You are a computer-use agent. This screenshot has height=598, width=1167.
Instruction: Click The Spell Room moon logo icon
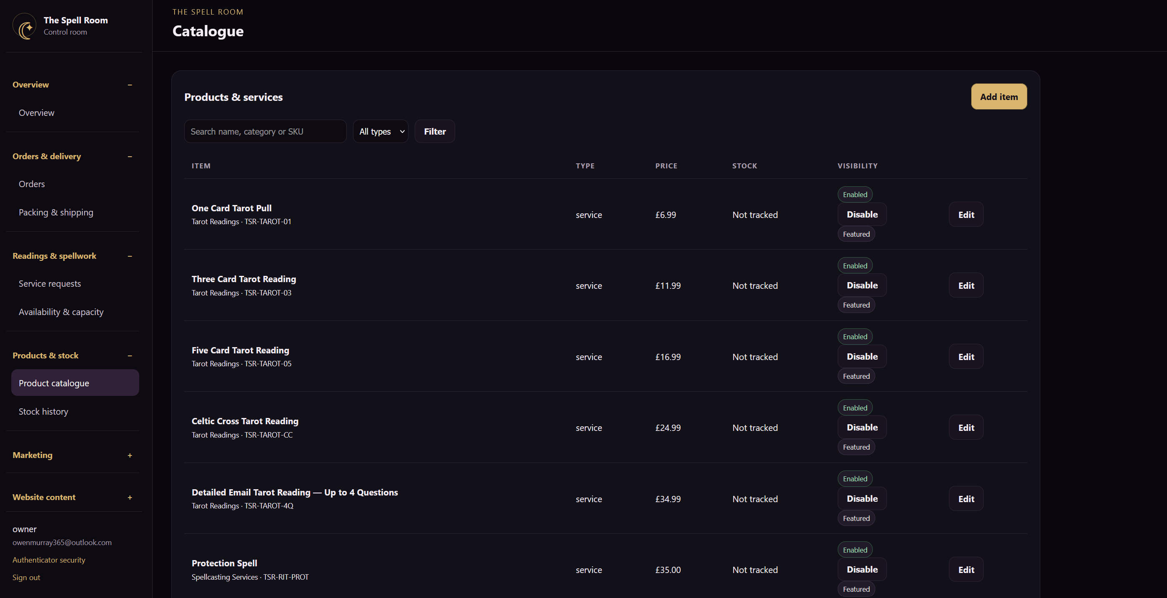pos(25,26)
